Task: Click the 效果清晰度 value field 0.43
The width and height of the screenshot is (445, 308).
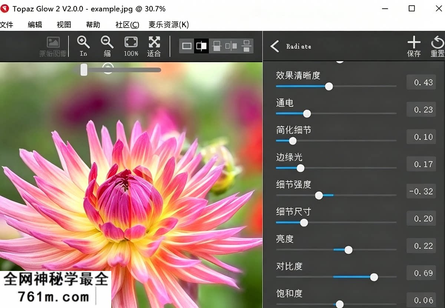Action: [x=421, y=82]
